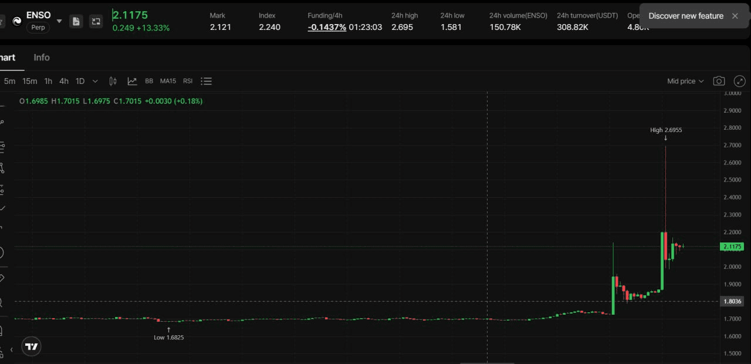Toggle the BB Bollinger Bands indicator

(149, 81)
